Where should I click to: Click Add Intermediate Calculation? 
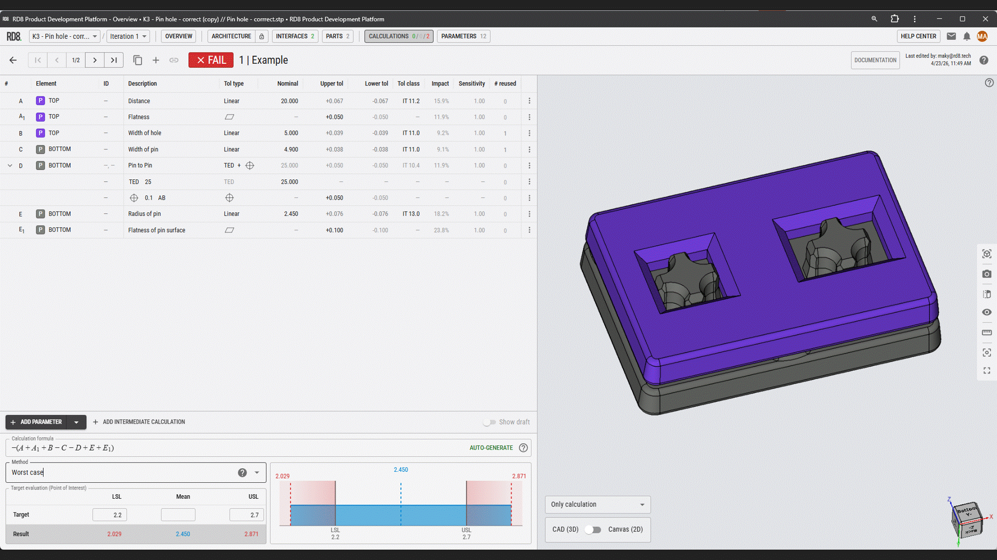point(139,422)
